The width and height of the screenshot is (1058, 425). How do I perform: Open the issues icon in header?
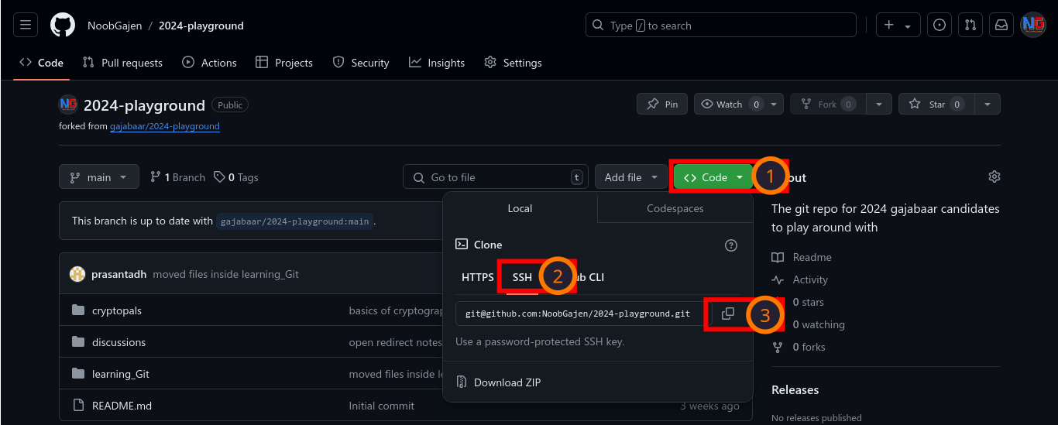(x=939, y=26)
